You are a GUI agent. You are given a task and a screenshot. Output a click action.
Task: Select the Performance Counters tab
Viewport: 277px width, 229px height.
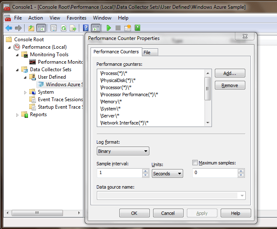[x=116, y=52]
